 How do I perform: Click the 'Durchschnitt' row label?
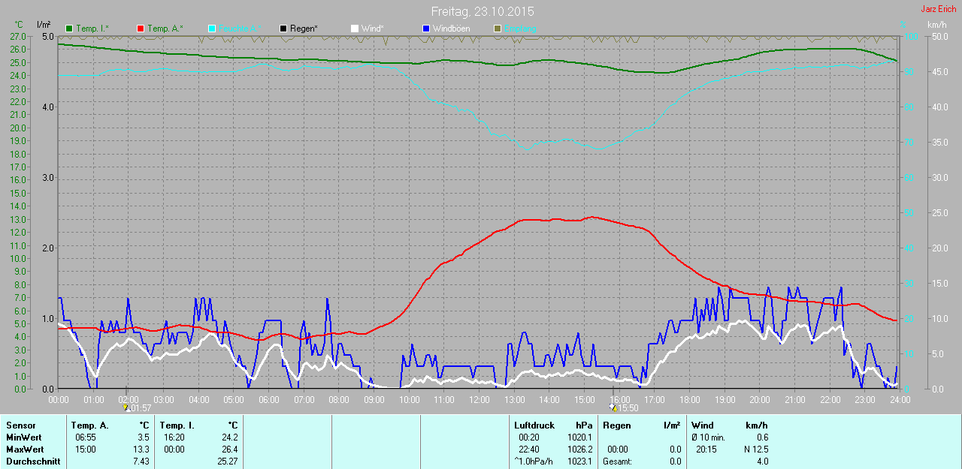[33, 461]
